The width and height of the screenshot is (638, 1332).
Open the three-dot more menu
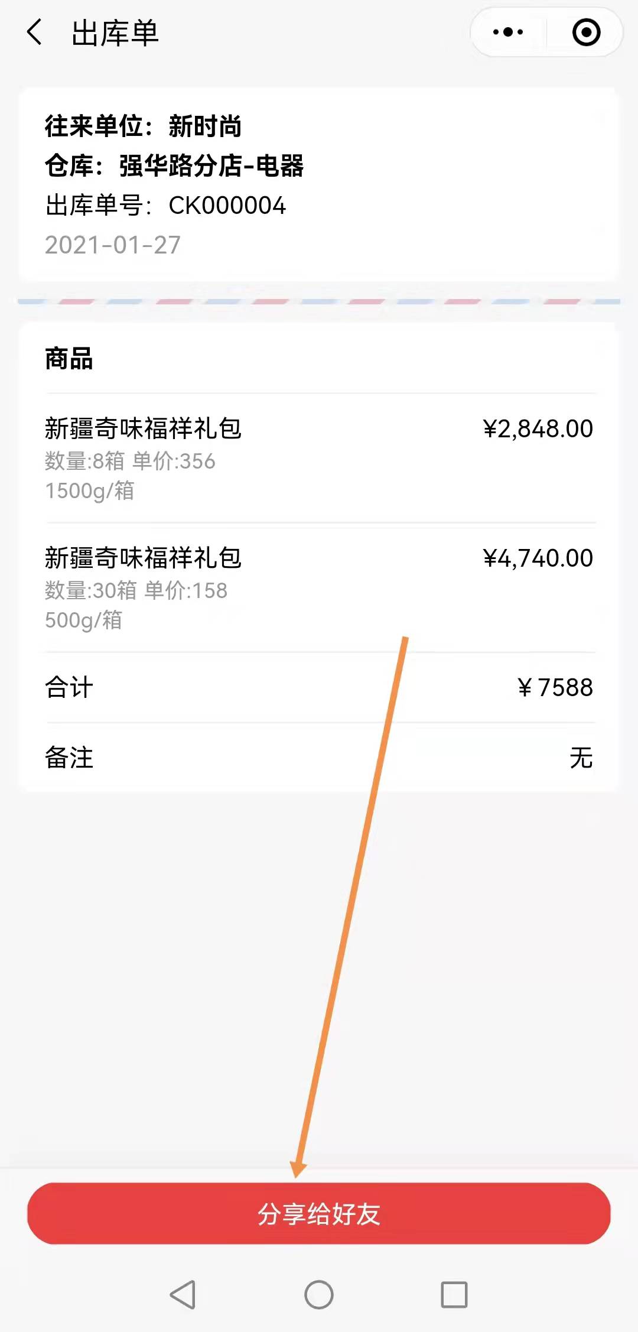[x=508, y=32]
